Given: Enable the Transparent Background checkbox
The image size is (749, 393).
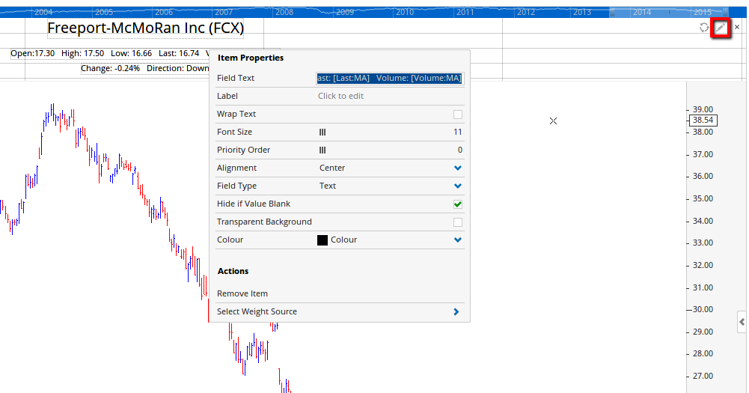Looking at the screenshot, I should 458,222.
